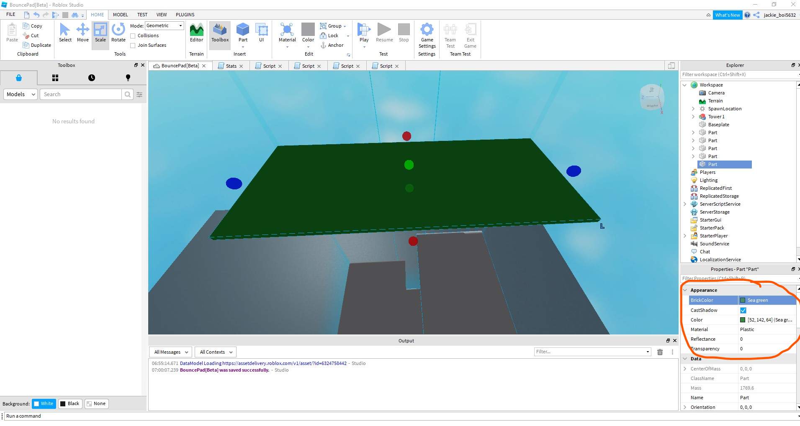Enable the Collisions checkbox
The height and width of the screenshot is (426, 800).
point(133,36)
